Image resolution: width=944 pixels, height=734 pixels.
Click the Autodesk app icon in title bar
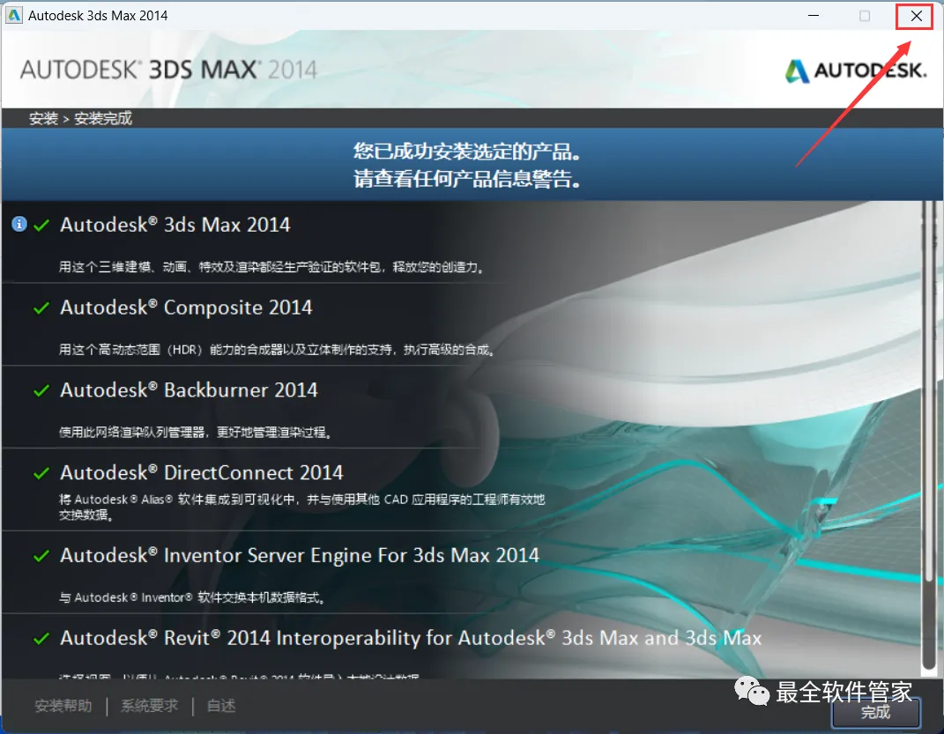click(x=13, y=16)
